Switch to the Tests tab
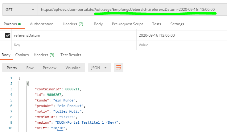The height and width of the screenshot is (132, 227). click(156, 24)
